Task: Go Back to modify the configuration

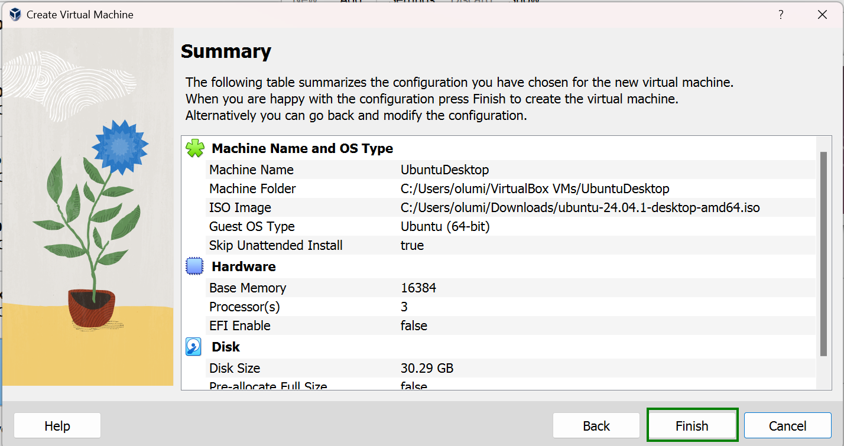Action: tap(596, 425)
